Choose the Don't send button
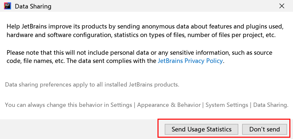 264,129
